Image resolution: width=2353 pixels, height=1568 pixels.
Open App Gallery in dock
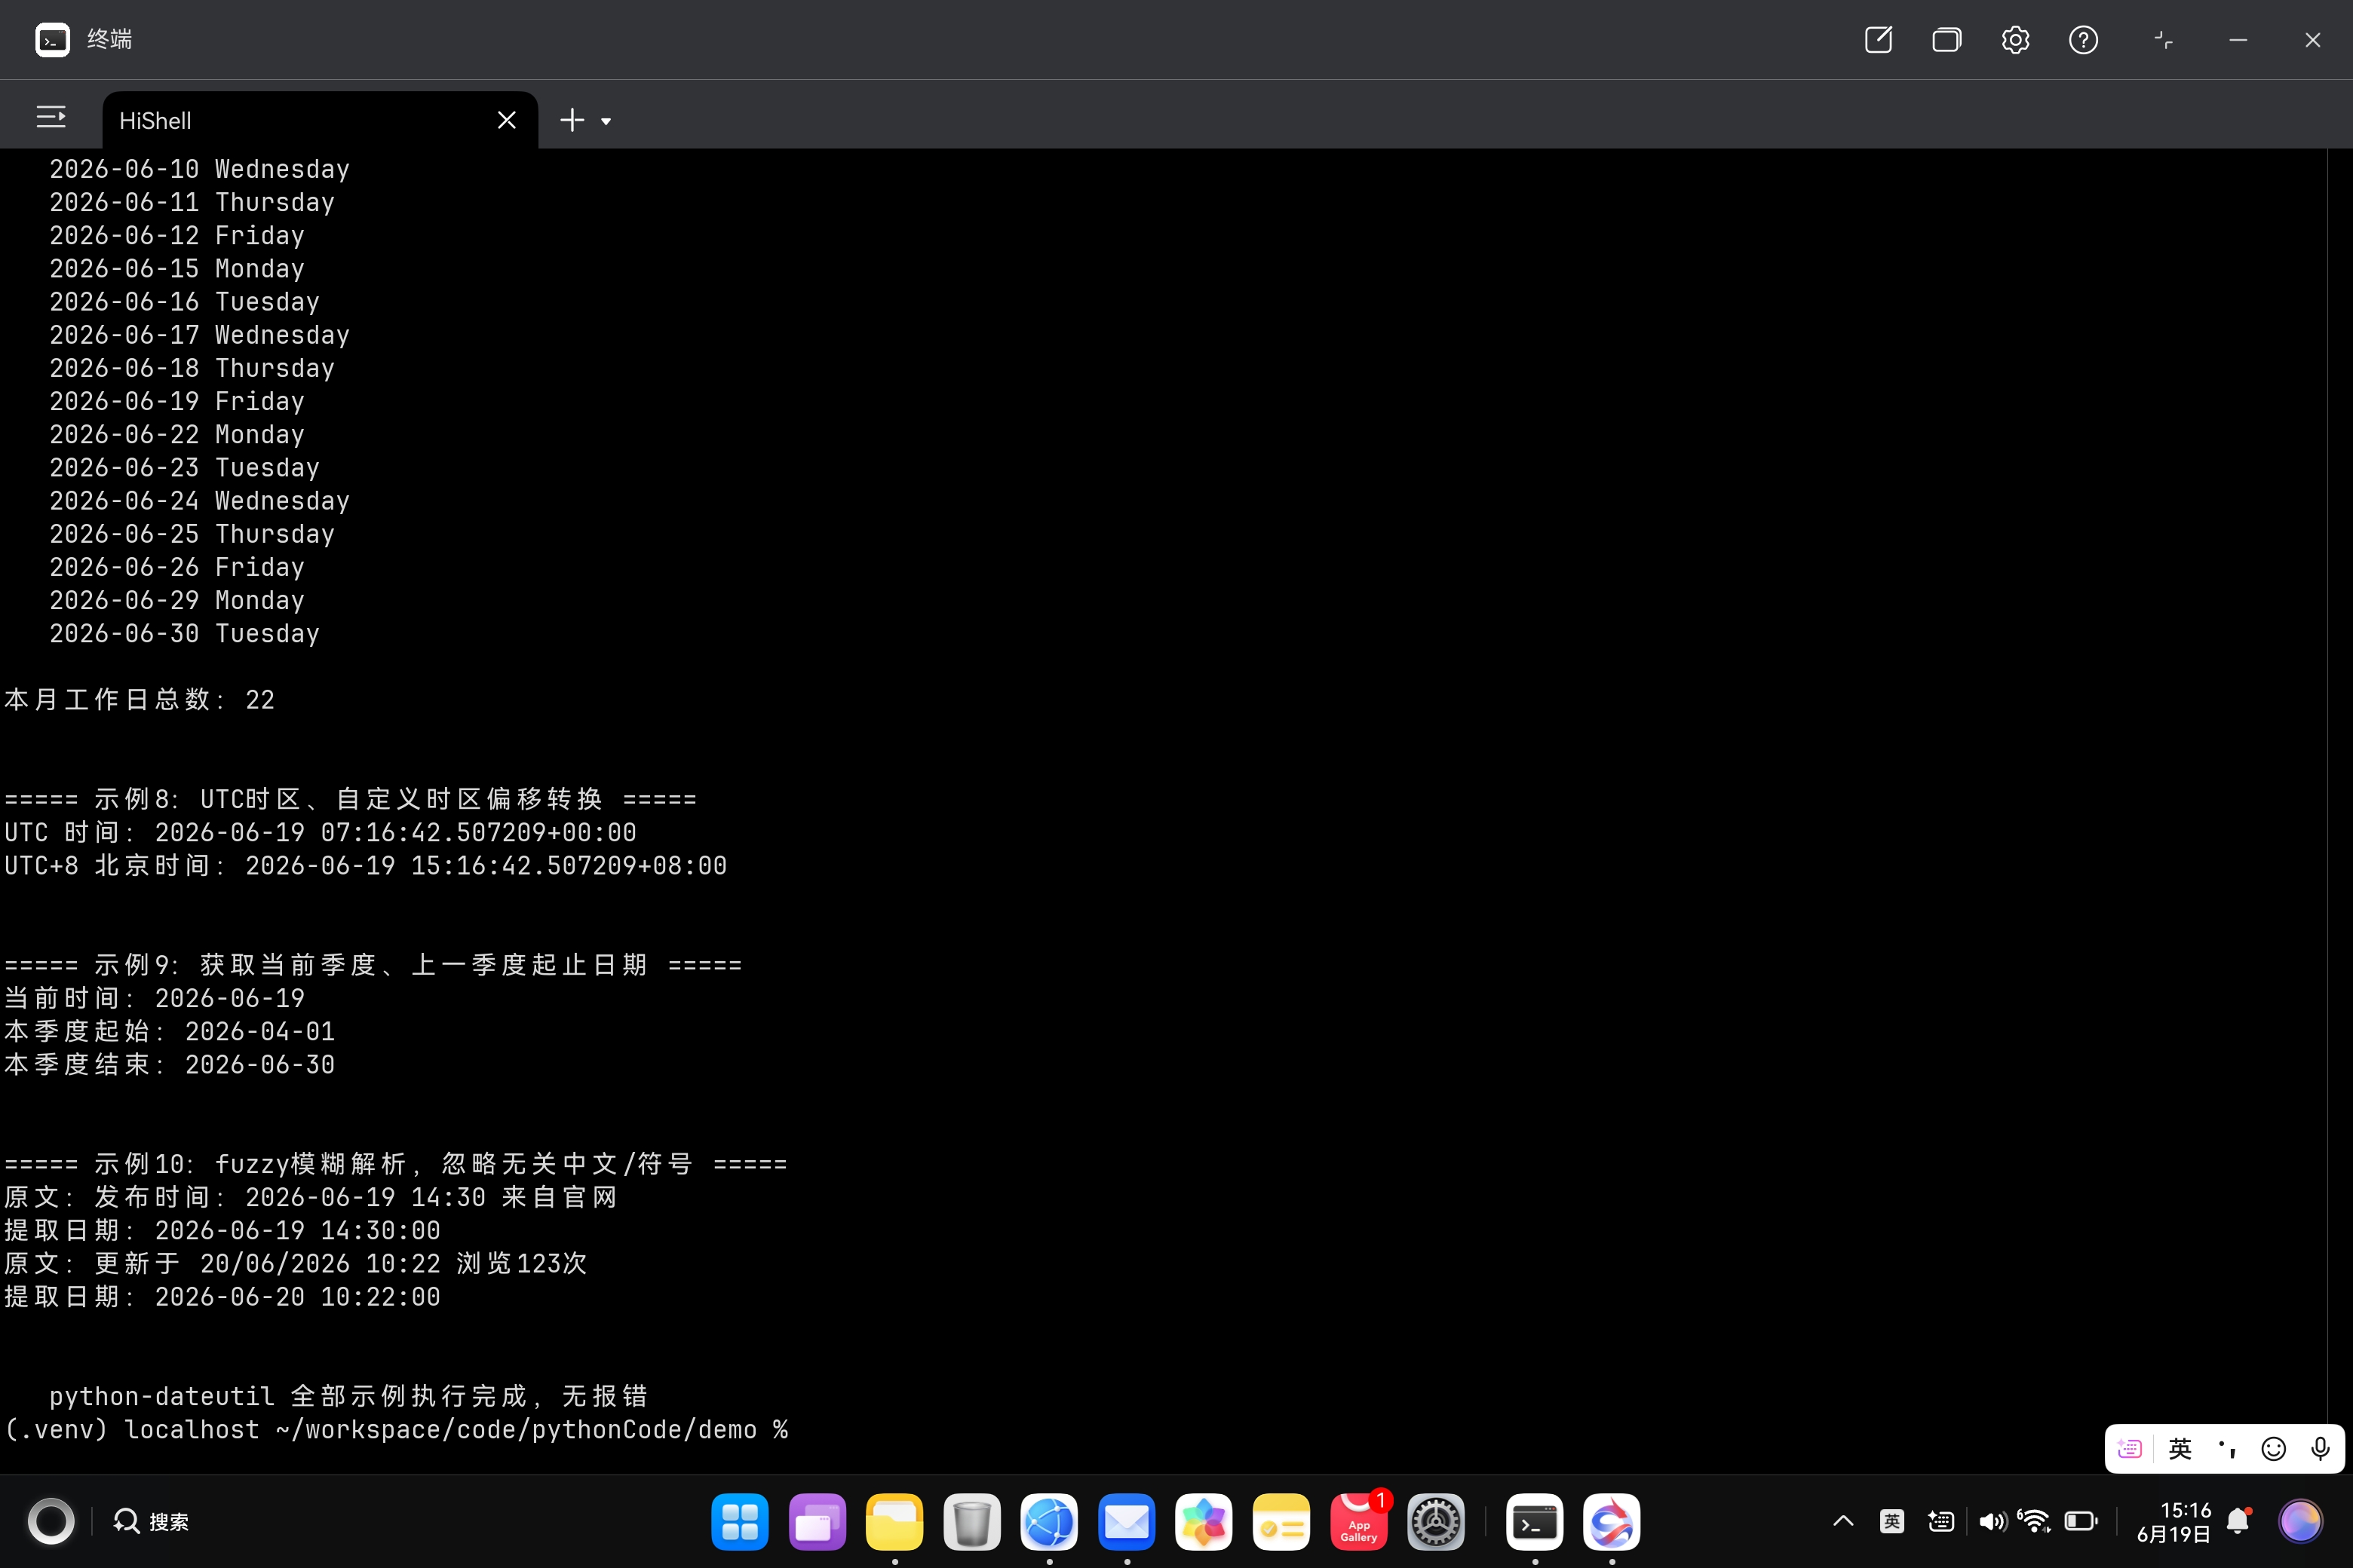click(1358, 1522)
